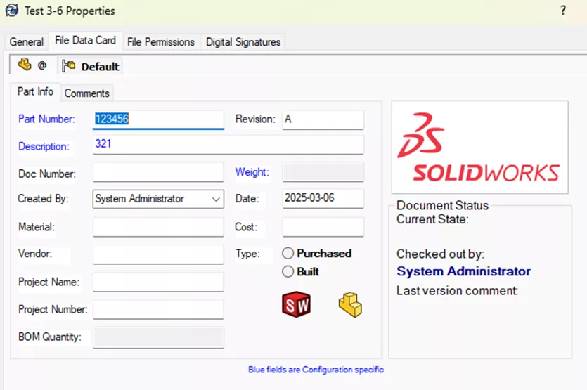587x390 pixels.
Task: Click the 'Type:' label
Action: tap(247, 254)
